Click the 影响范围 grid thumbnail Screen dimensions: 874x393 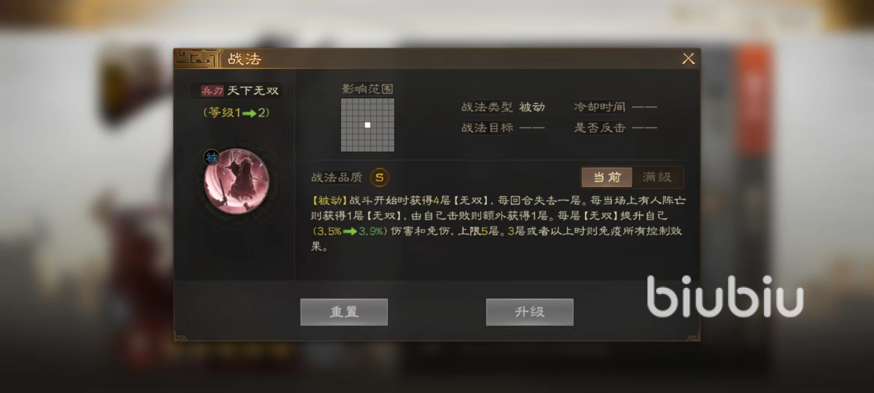tap(367, 125)
